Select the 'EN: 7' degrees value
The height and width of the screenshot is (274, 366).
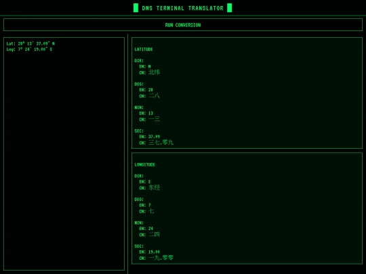pos(145,205)
